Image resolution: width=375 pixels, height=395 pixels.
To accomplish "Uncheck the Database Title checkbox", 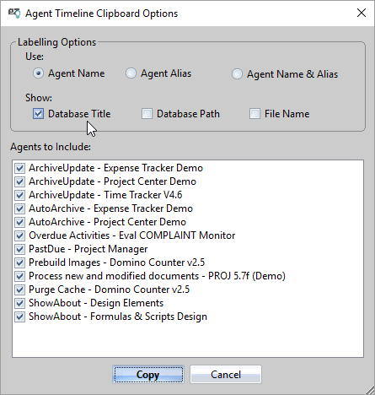I will click(38, 114).
